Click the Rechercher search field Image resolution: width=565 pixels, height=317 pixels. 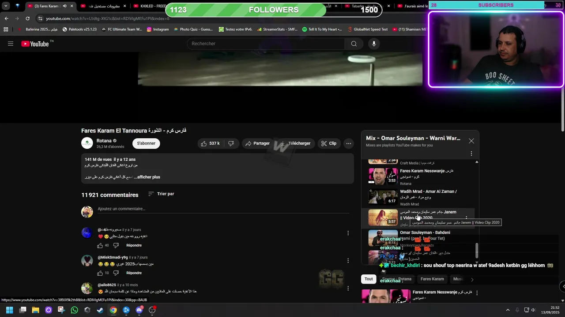pyautogui.click(x=266, y=44)
